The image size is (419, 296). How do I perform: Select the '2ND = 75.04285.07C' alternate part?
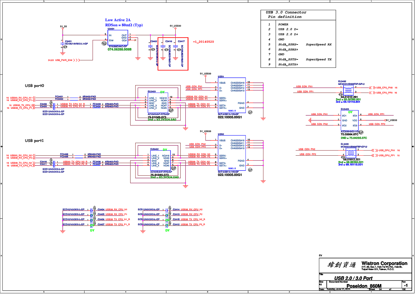pos(354,138)
